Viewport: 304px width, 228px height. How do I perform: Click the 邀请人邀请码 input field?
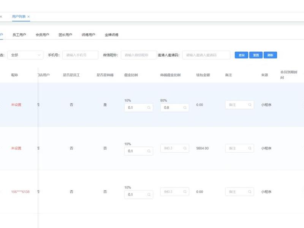point(206,55)
